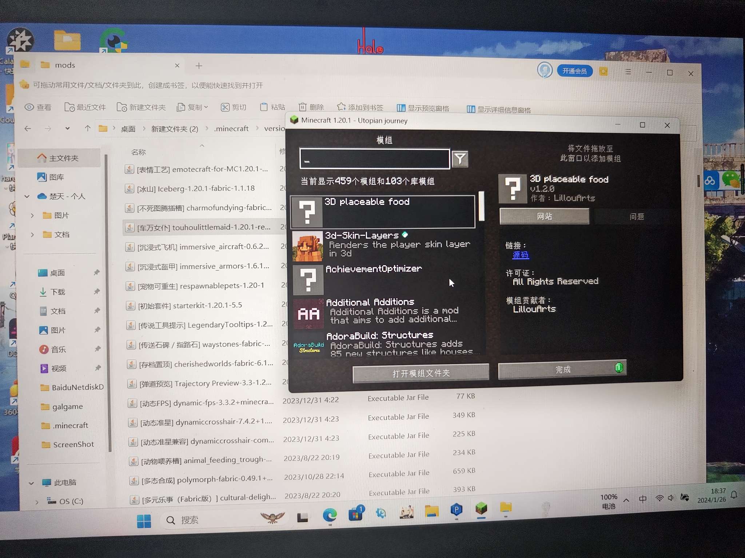Click the 剪切 cut toolbar item
Screen dimensions: 745x558
coord(234,107)
